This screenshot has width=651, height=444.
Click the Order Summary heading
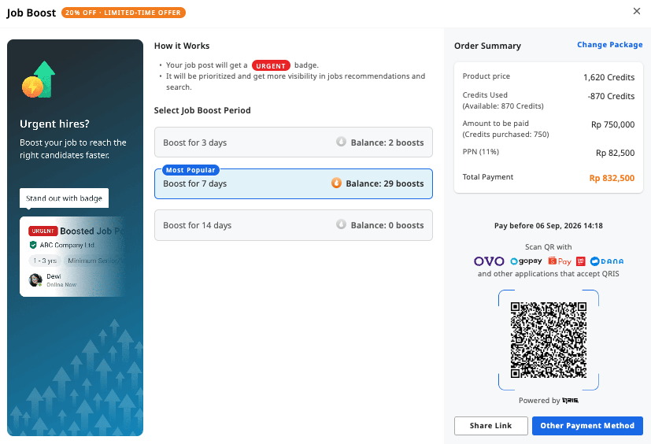pos(487,46)
